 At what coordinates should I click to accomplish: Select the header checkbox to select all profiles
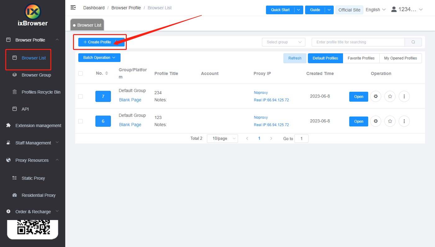coord(80,73)
